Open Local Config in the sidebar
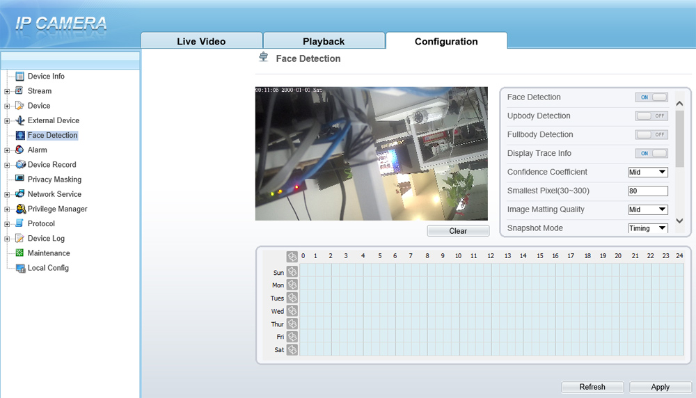The image size is (696, 398). (x=48, y=268)
